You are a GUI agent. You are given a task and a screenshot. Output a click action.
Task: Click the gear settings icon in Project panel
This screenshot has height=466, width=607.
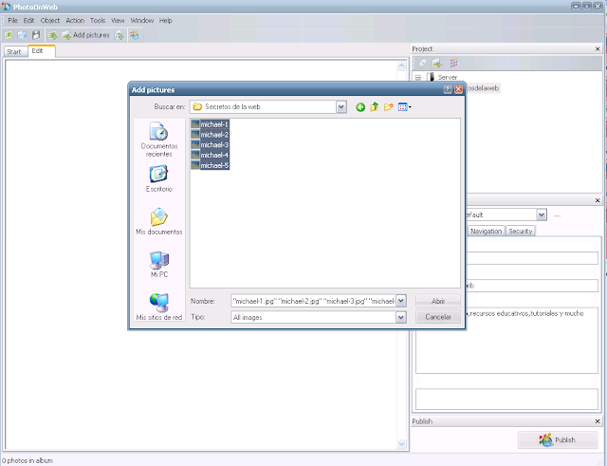(x=422, y=63)
